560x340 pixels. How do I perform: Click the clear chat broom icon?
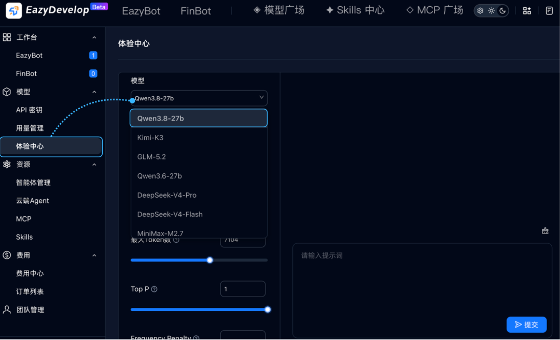point(545,231)
